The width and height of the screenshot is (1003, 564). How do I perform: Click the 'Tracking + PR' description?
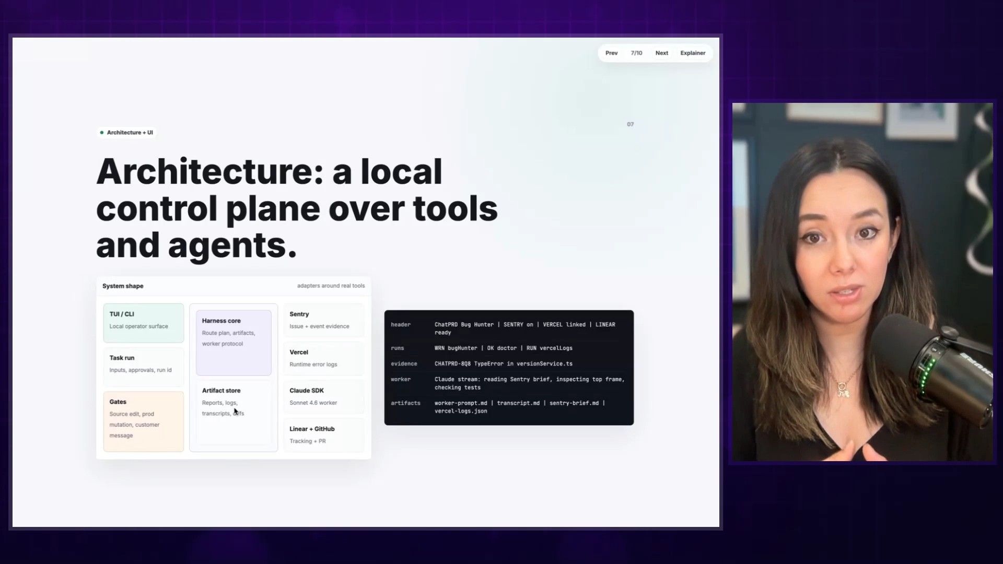[308, 441]
